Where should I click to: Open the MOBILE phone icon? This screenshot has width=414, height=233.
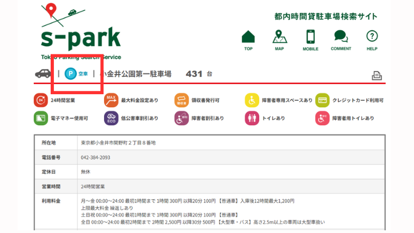pyautogui.click(x=310, y=37)
